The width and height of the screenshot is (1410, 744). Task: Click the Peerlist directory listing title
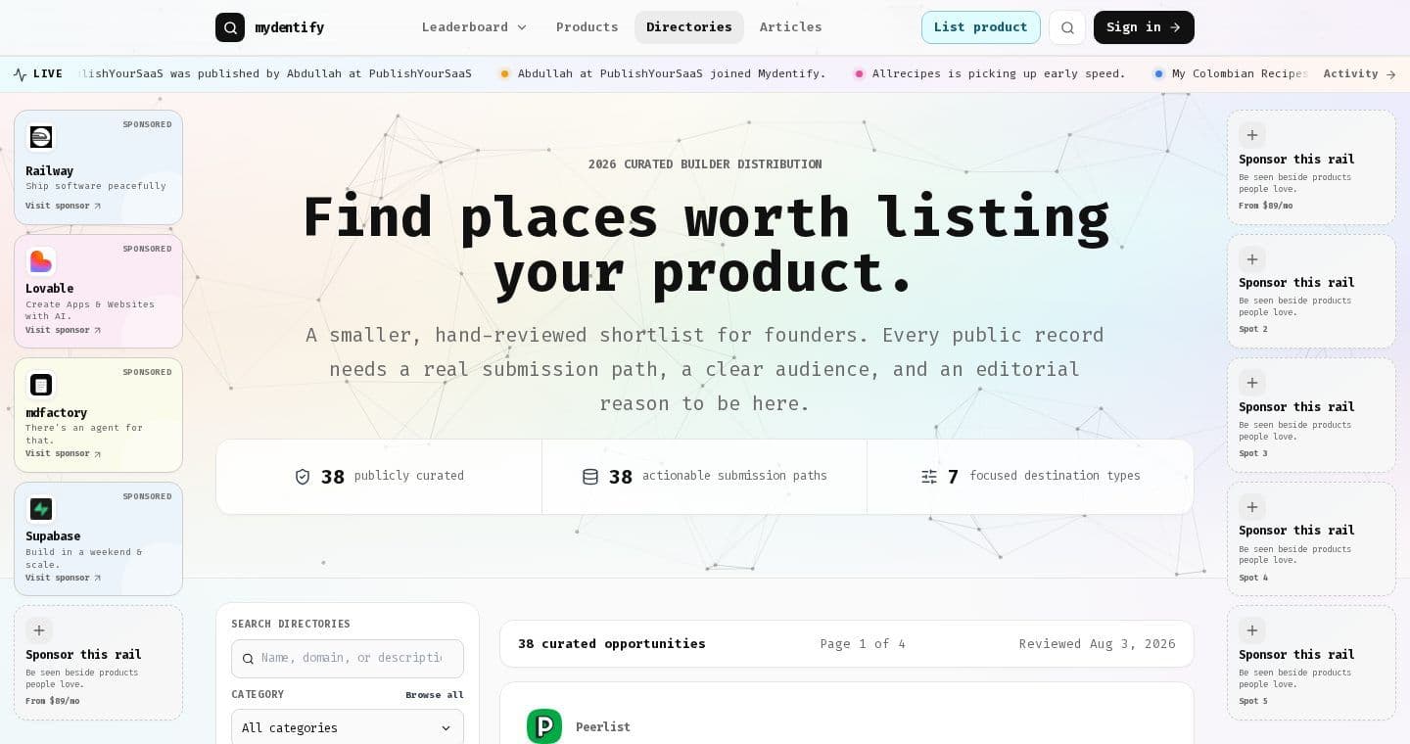tap(603, 727)
